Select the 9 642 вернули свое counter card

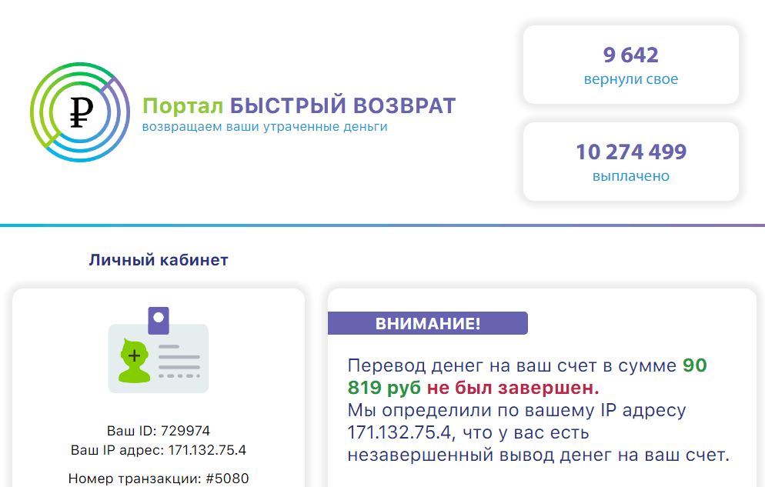coord(630,65)
